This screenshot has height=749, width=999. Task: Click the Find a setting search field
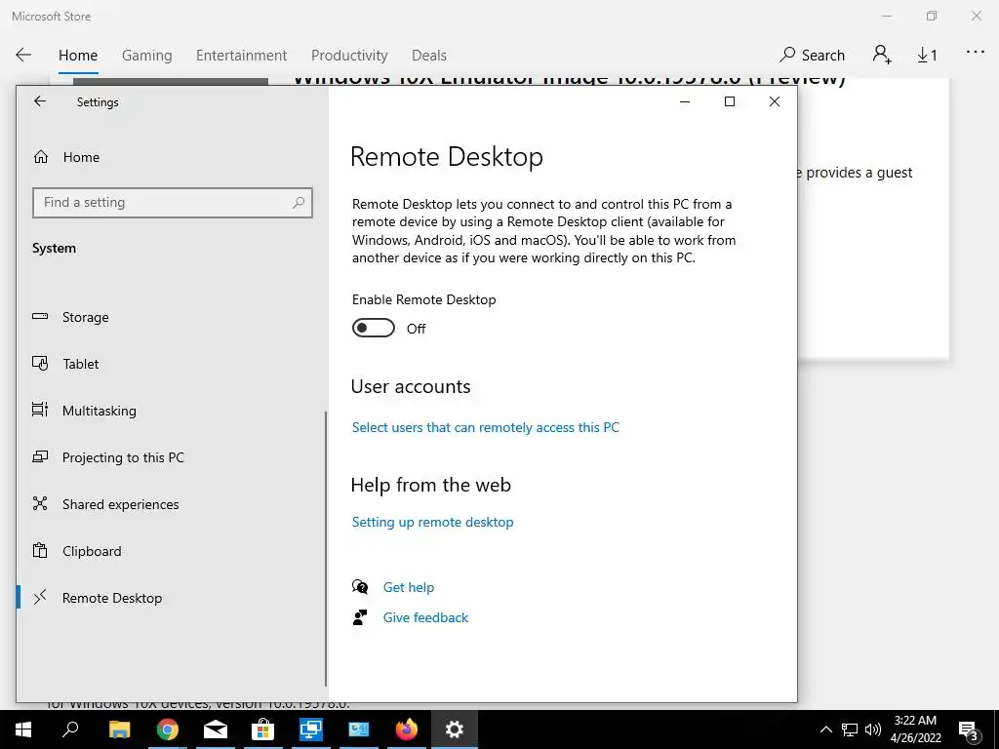[x=172, y=203]
